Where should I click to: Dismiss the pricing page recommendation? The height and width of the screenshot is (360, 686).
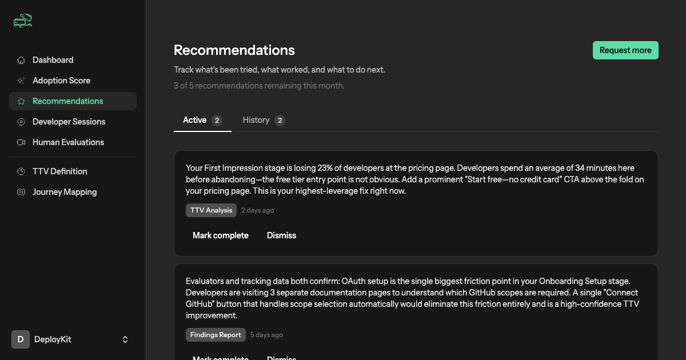coord(281,235)
